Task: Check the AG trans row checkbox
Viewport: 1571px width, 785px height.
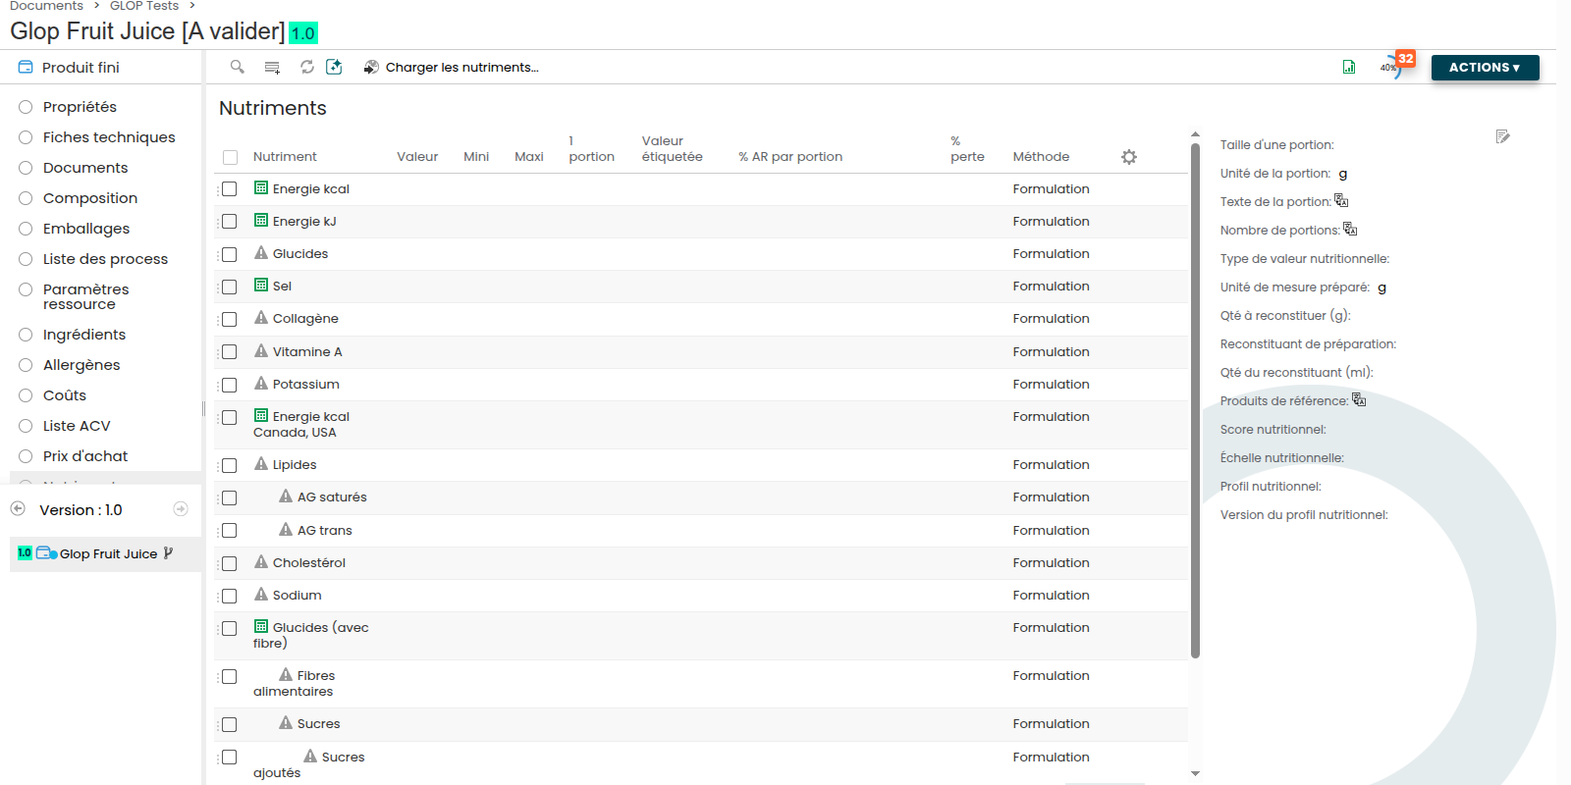Action: coord(230,531)
